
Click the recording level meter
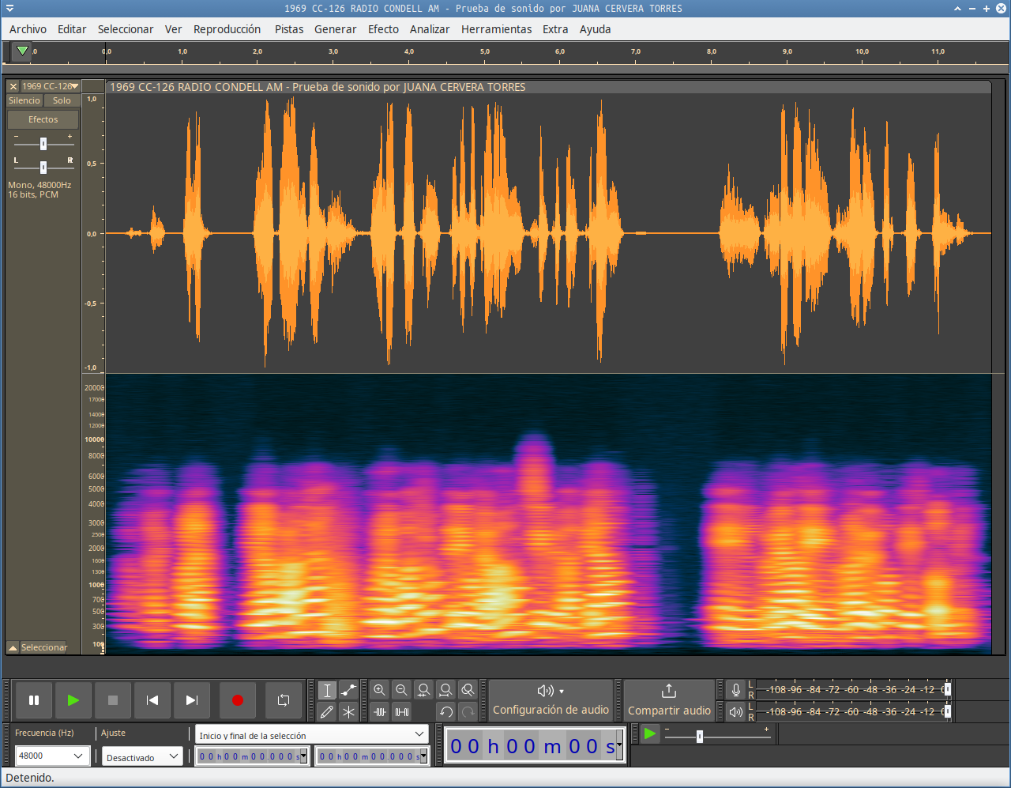click(x=853, y=689)
